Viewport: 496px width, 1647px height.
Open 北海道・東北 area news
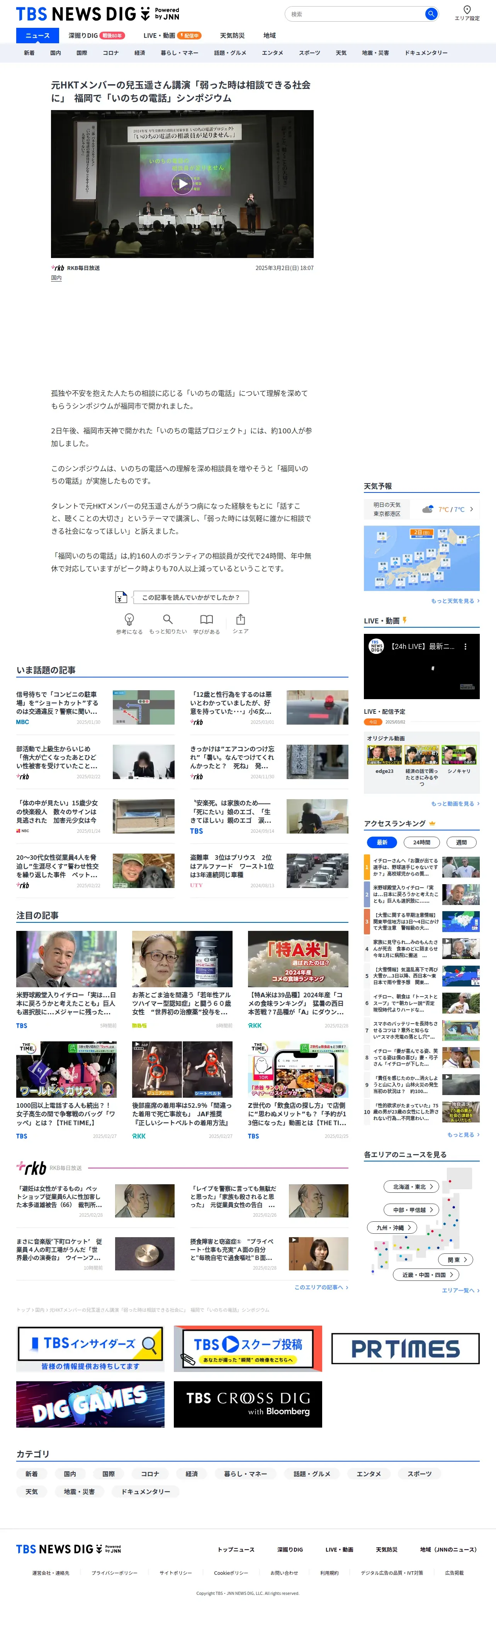(x=412, y=1187)
